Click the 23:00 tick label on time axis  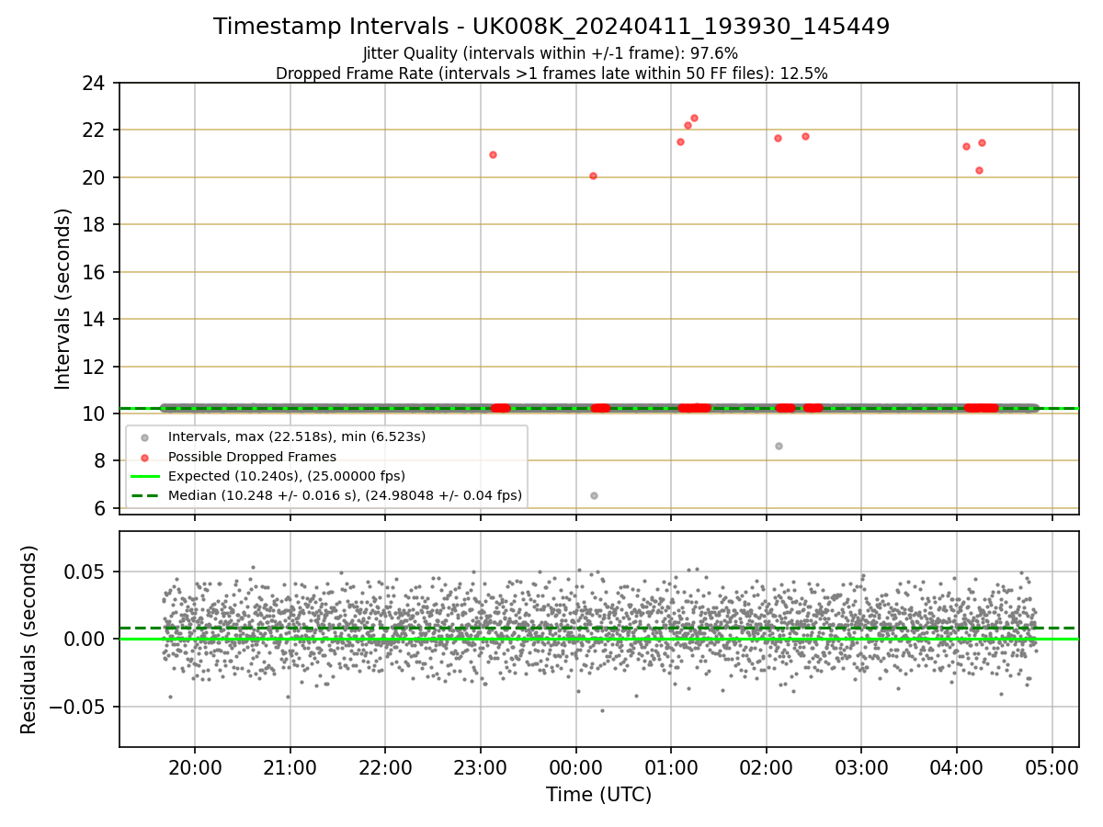(x=481, y=767)
